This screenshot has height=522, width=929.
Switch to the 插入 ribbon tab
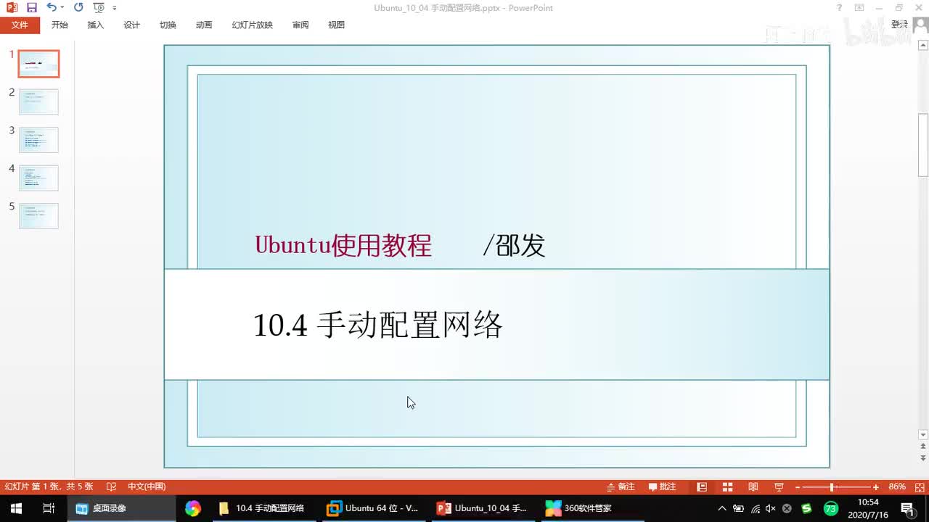click(x=96, y=25)
